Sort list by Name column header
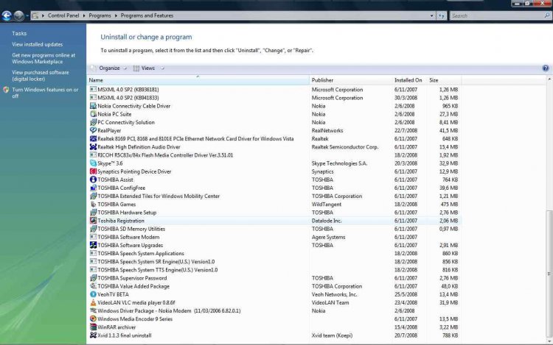This screenshot has width=553, height=345. (198, 80)
